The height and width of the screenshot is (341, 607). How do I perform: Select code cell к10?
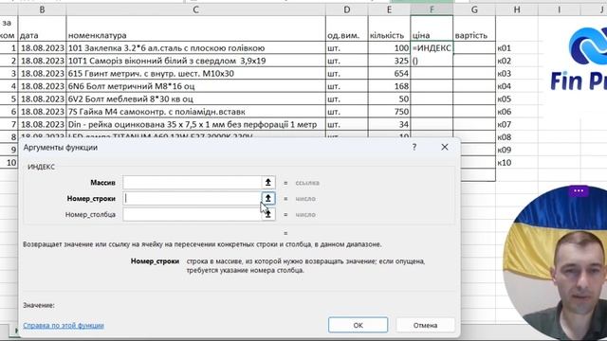(517, 163)
